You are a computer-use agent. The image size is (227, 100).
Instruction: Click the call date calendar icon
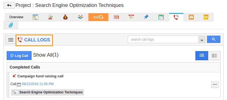[19, 84]
